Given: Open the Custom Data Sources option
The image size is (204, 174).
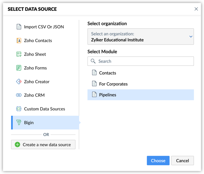Looking at the screenshot, I should (45, 109).
